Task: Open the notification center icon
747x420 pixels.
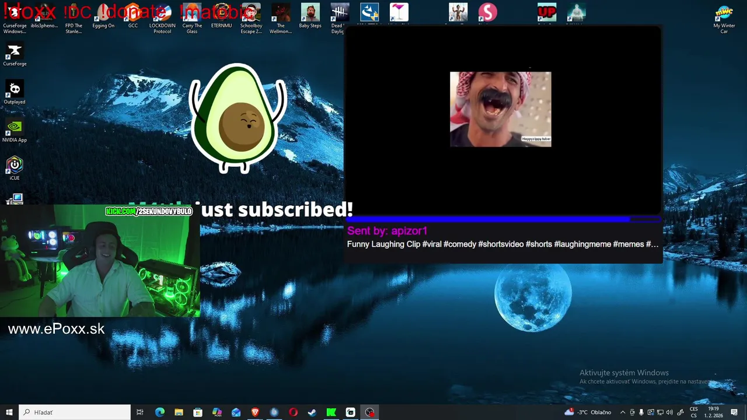Action: [734, 412]
